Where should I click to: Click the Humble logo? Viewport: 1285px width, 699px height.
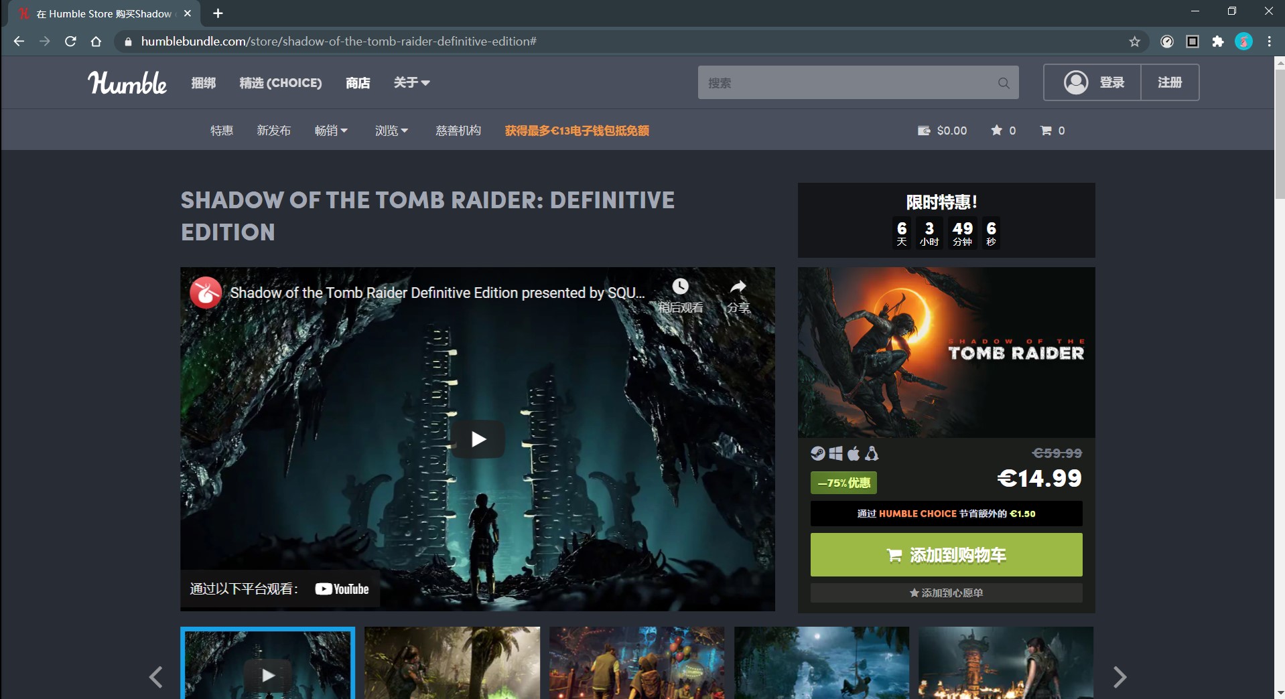(x=127, y=82)
